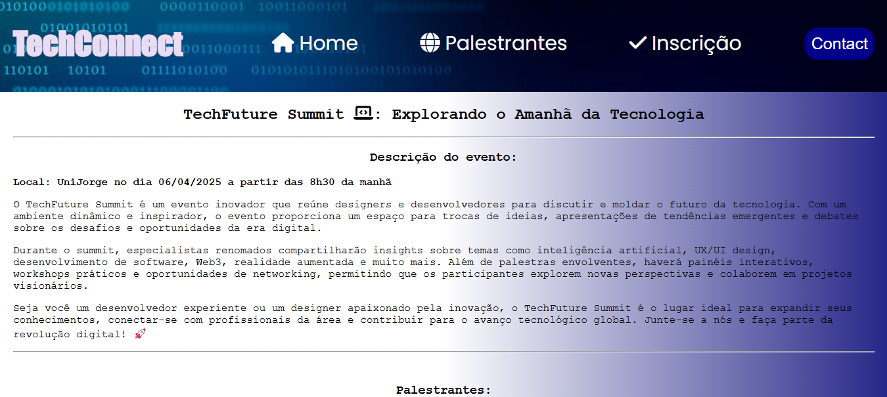
Task: Click the TechFuture Summit page title
Action: (444, 114)
